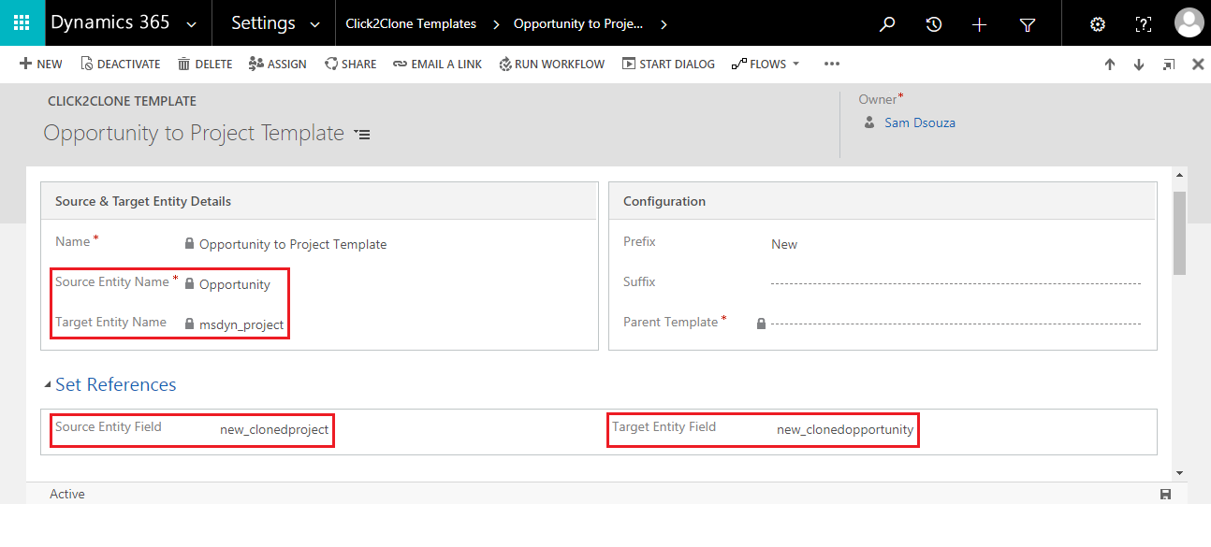The height and width of the screenshot is (547, 1211).
Task: Open the user profile avatar
Action: pos(1189,22)
